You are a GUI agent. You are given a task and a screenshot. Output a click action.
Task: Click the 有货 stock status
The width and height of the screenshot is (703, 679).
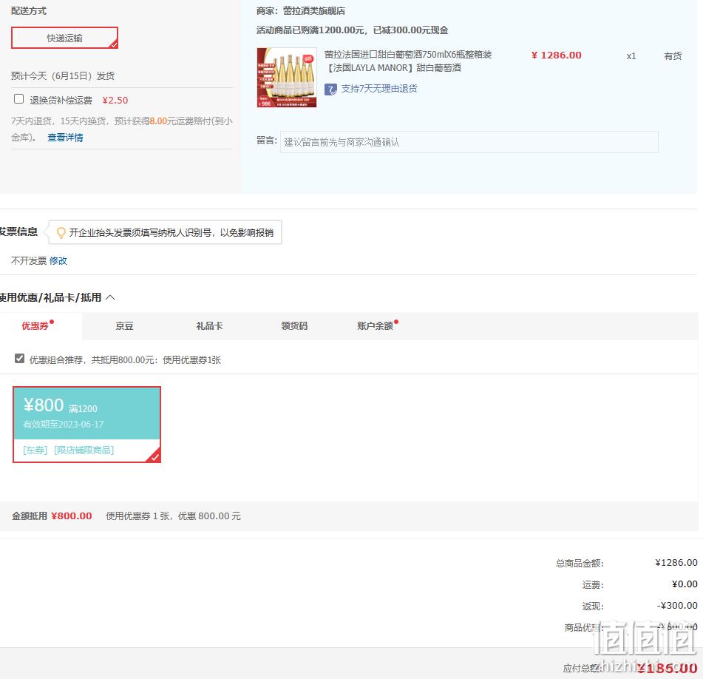[673, 56]
